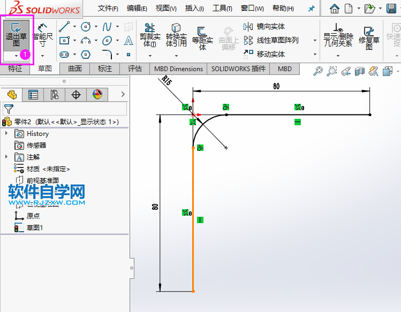
Task: Switch to the MBD Dimensions tab
Action: [x=178, y=69]
